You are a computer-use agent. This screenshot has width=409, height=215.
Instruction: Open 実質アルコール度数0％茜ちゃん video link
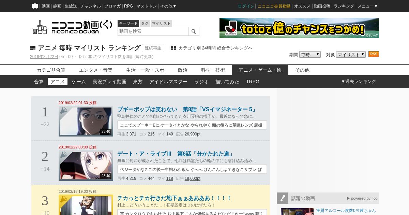tap(346, 211)
